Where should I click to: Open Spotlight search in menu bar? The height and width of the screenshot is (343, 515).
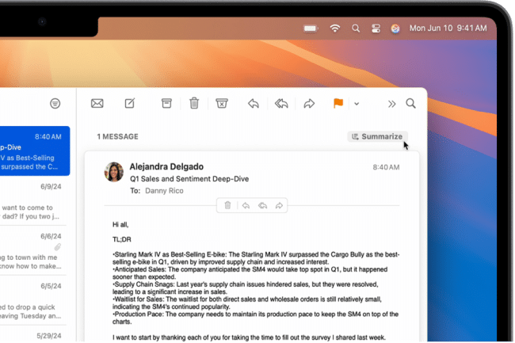click(x=356, y=29)
